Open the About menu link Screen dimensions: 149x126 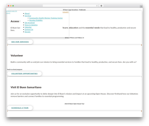click(27, 13)
